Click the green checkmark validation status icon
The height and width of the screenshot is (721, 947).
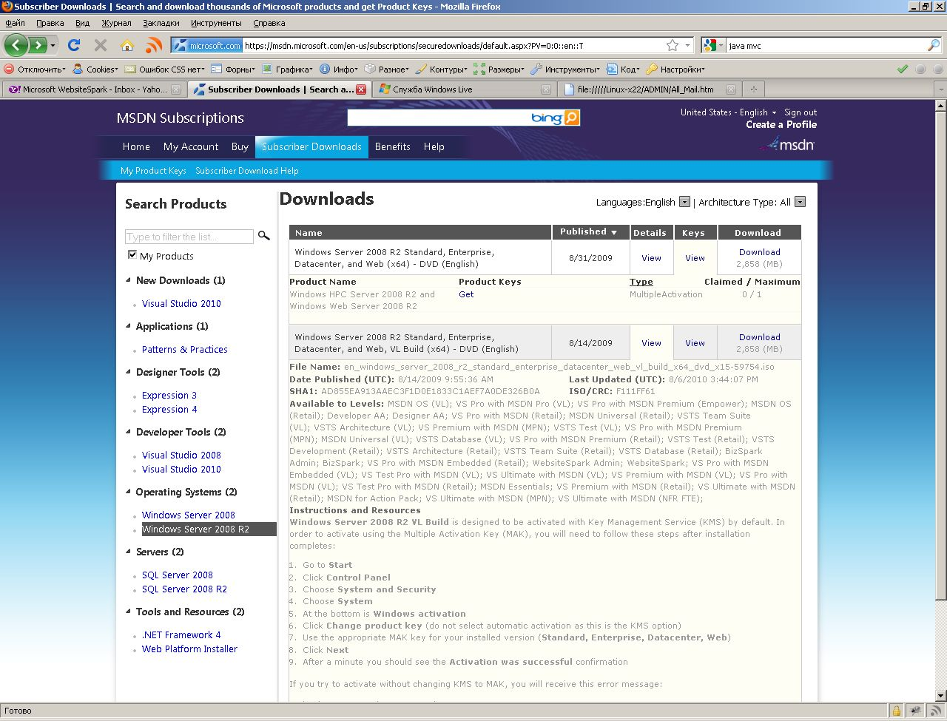click(x=902, y=69)
